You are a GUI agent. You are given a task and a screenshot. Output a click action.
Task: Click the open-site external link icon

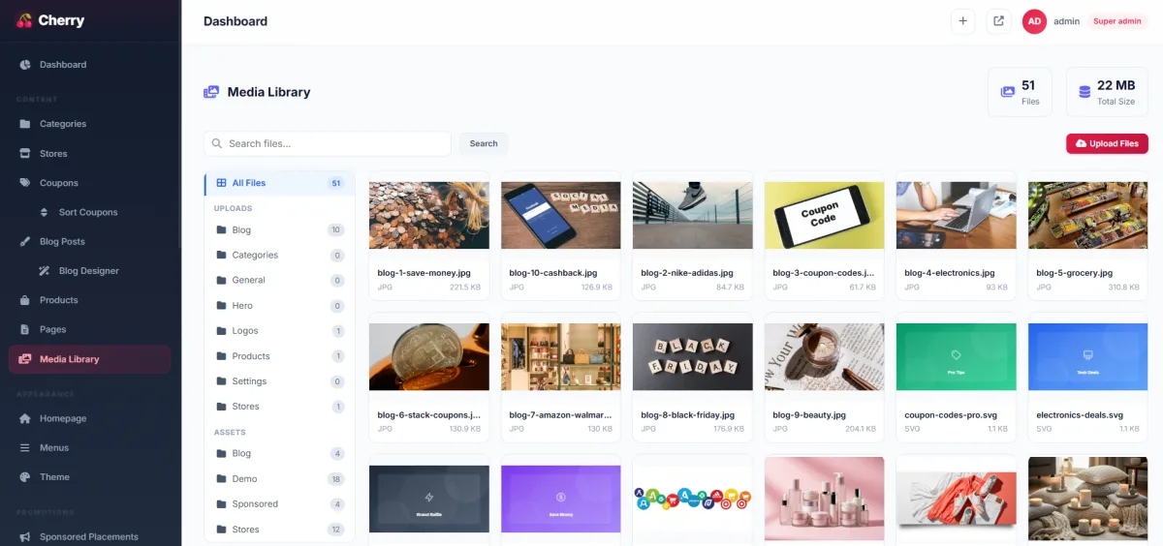[998, 21]
